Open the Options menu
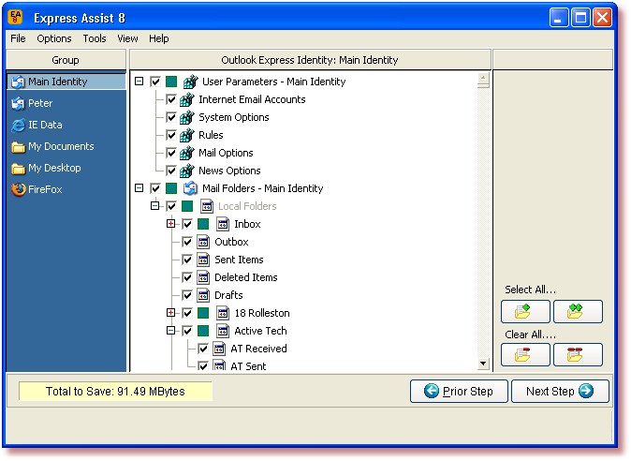631x461 pixels. pos(54,38)
